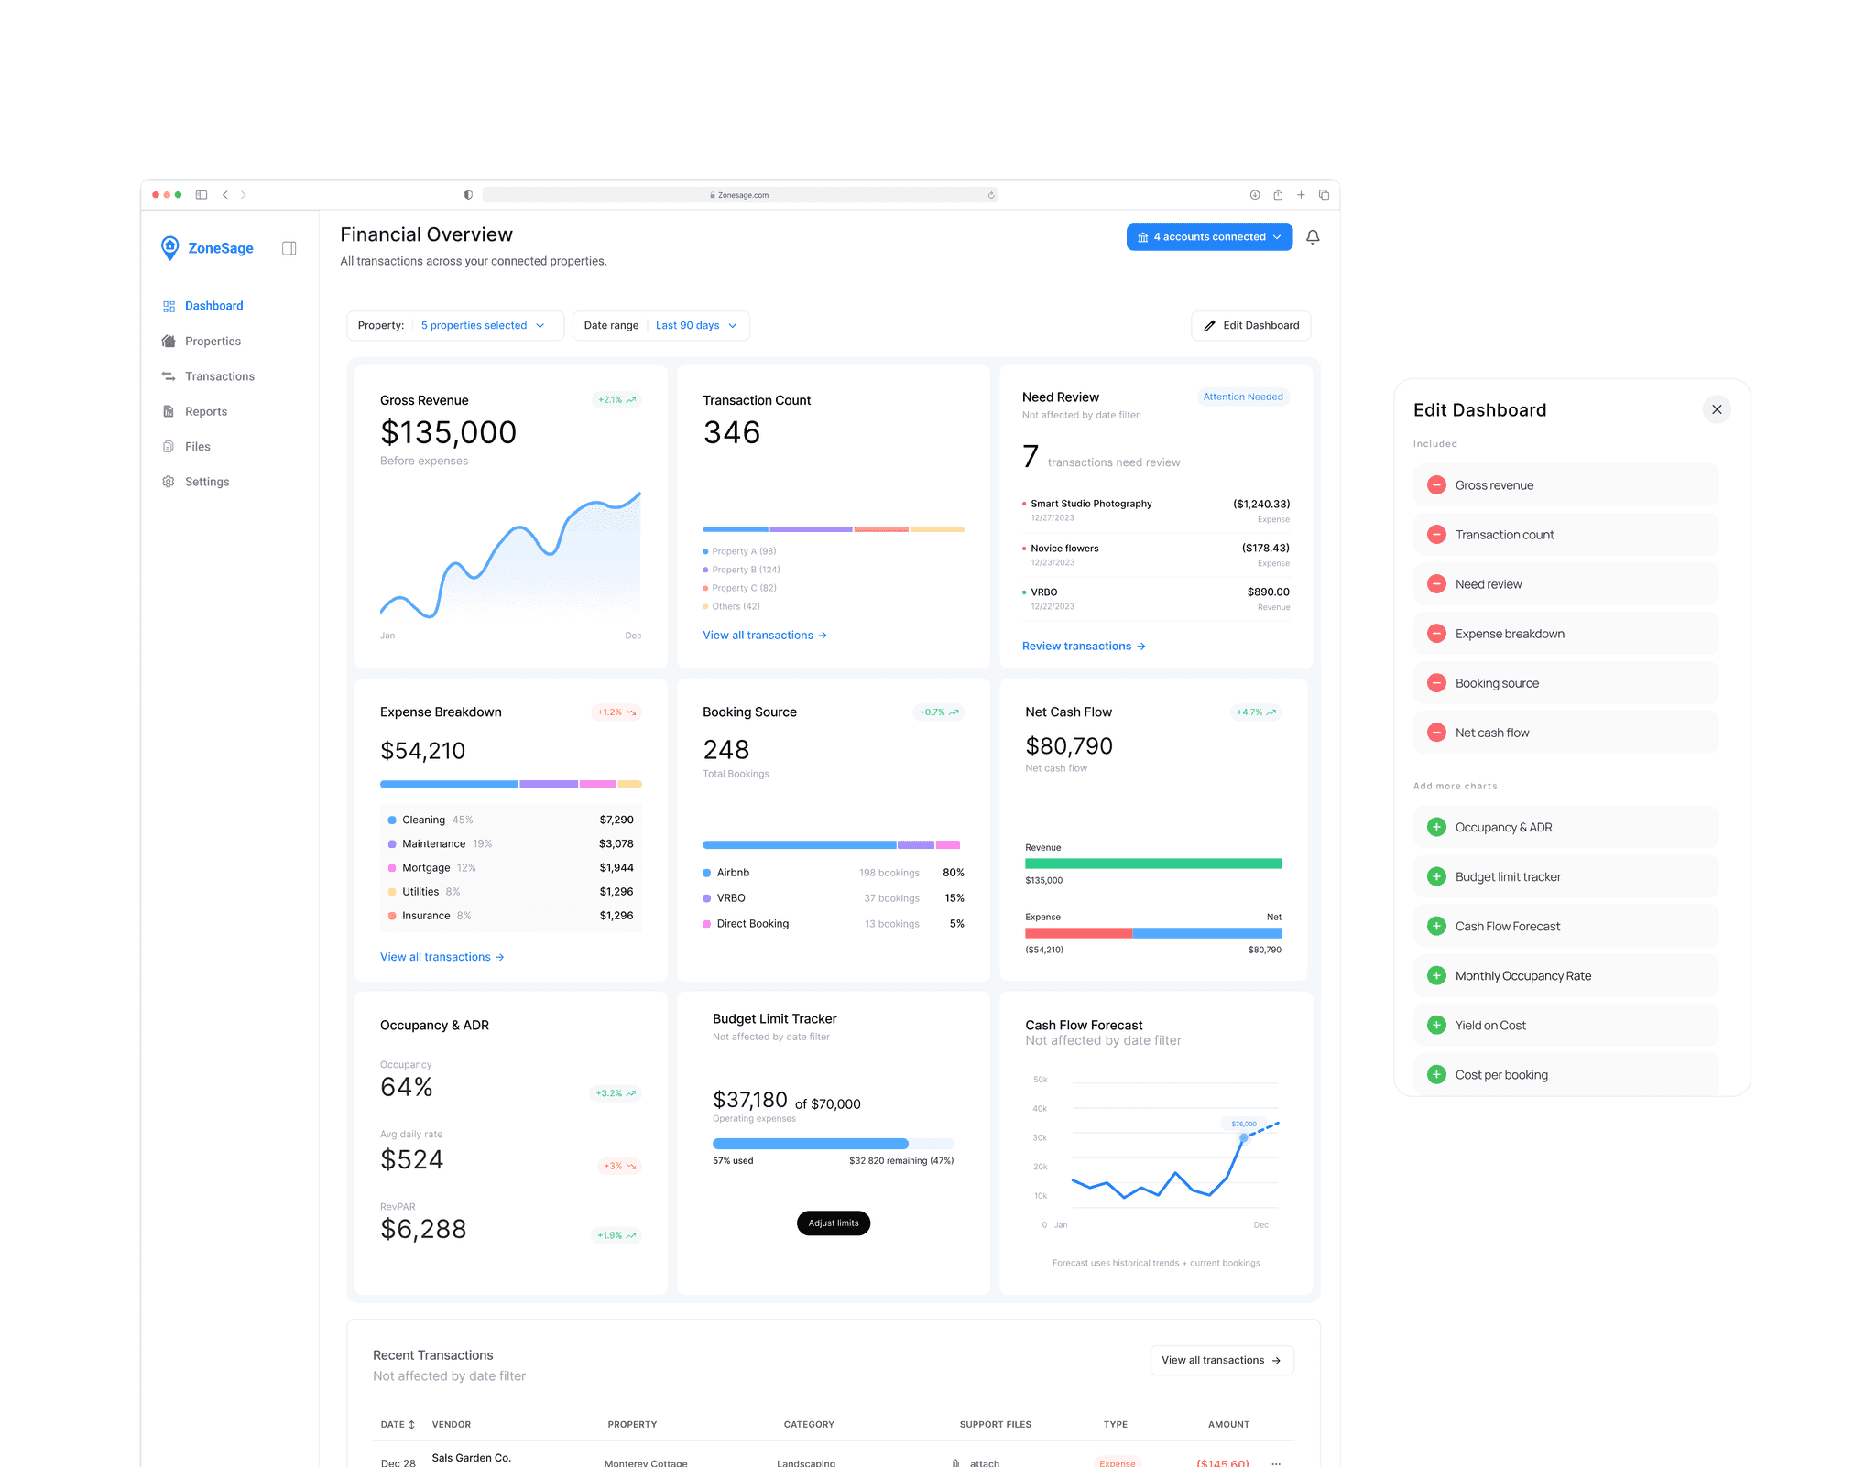This screenshot has height=1467, width=1876.
Task: Click the browser downloads icon
Action: coord(1255,195)
